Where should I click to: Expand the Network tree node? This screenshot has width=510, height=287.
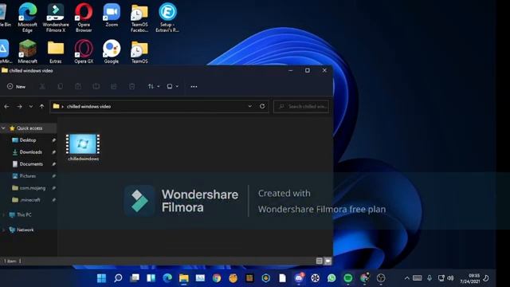pos(3,230)
